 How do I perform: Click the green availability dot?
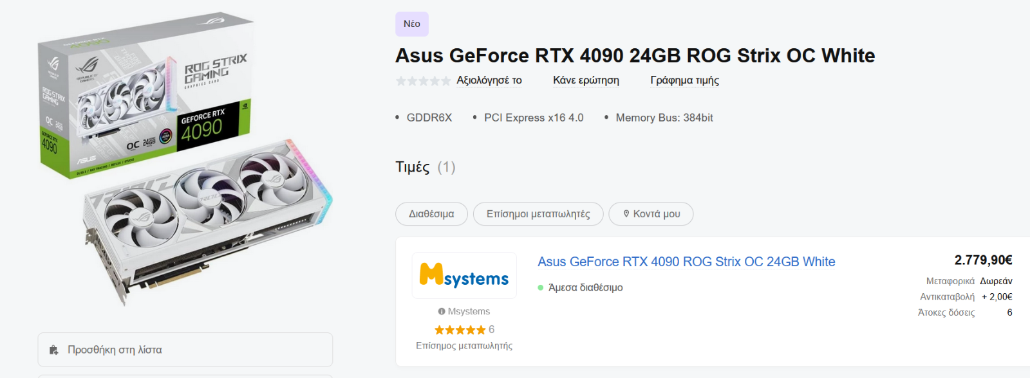click(x=541, y=288)
